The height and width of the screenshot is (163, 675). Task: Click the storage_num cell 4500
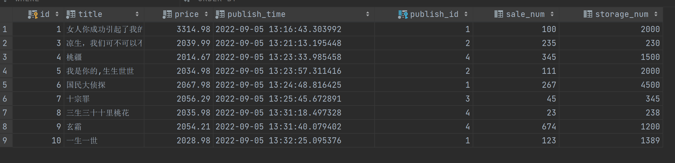(x=650, y=85)
